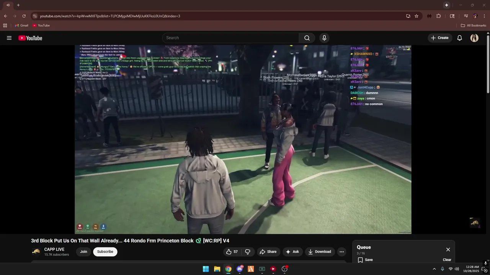Viewport: 490px width, 275px height.
Task: Open CAPP LIVE channel name link
Action: (x=54, y=249)
